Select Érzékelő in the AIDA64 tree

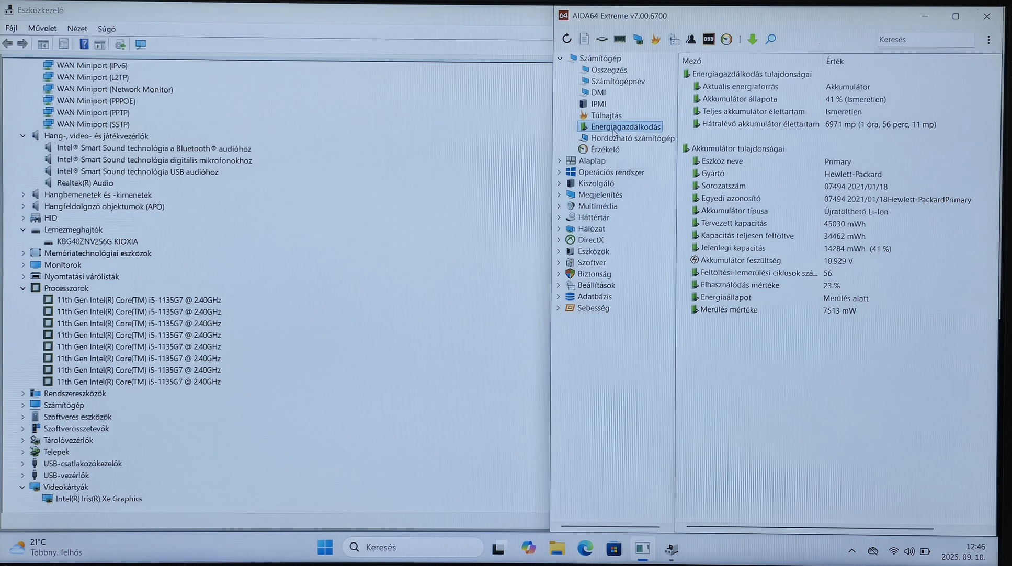(605, 149)
